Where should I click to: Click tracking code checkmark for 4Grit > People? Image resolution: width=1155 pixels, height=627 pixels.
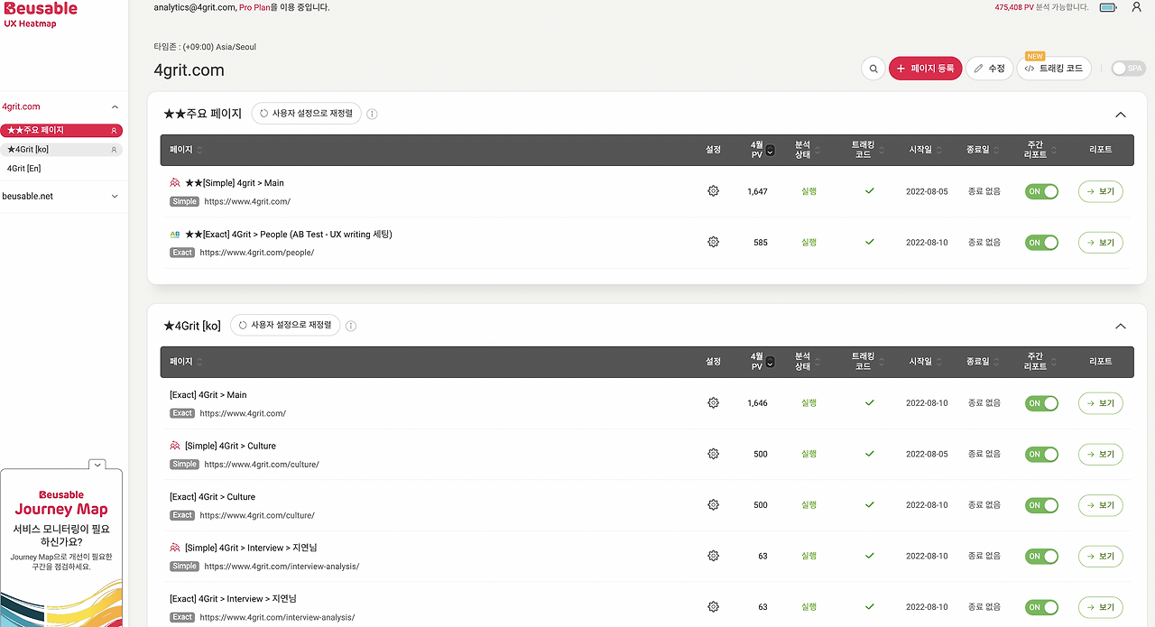click(x=870, y=242)
